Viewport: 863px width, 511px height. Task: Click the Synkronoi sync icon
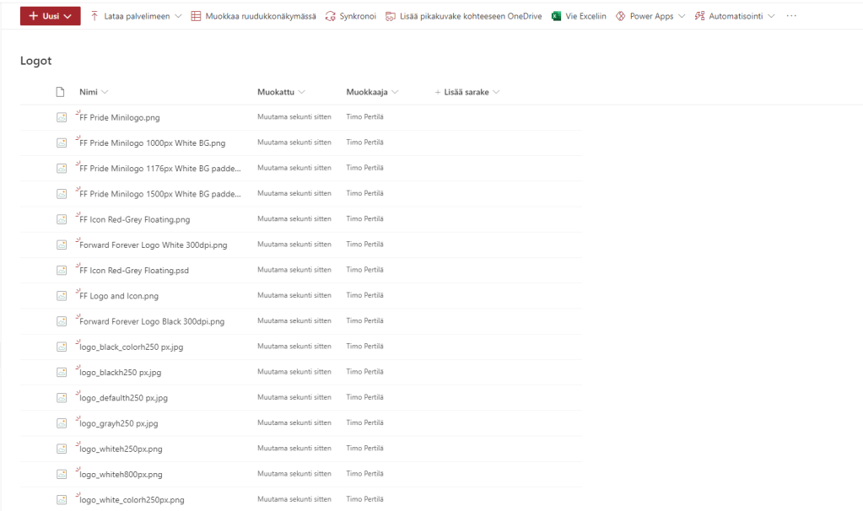pos(330,16)
